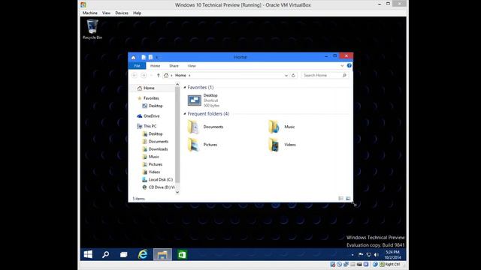
Task: Expand the ribbon with the chevron
Action: pyautogui.click(x=342, y=66)
